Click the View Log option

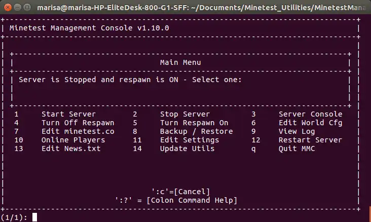[296, 131]
